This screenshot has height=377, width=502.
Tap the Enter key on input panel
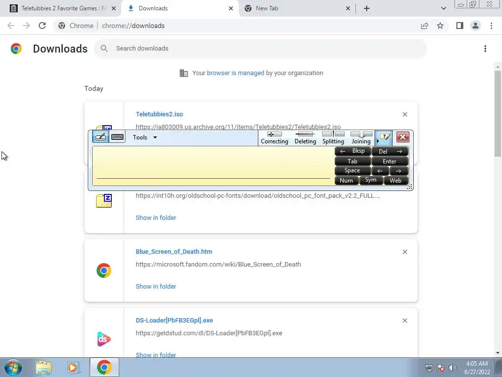click(390, 161)
